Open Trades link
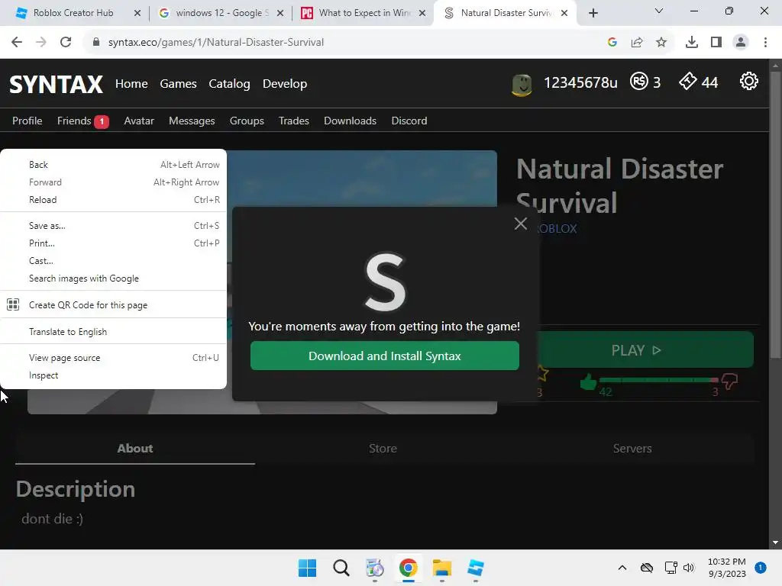 tap(294, 121)
